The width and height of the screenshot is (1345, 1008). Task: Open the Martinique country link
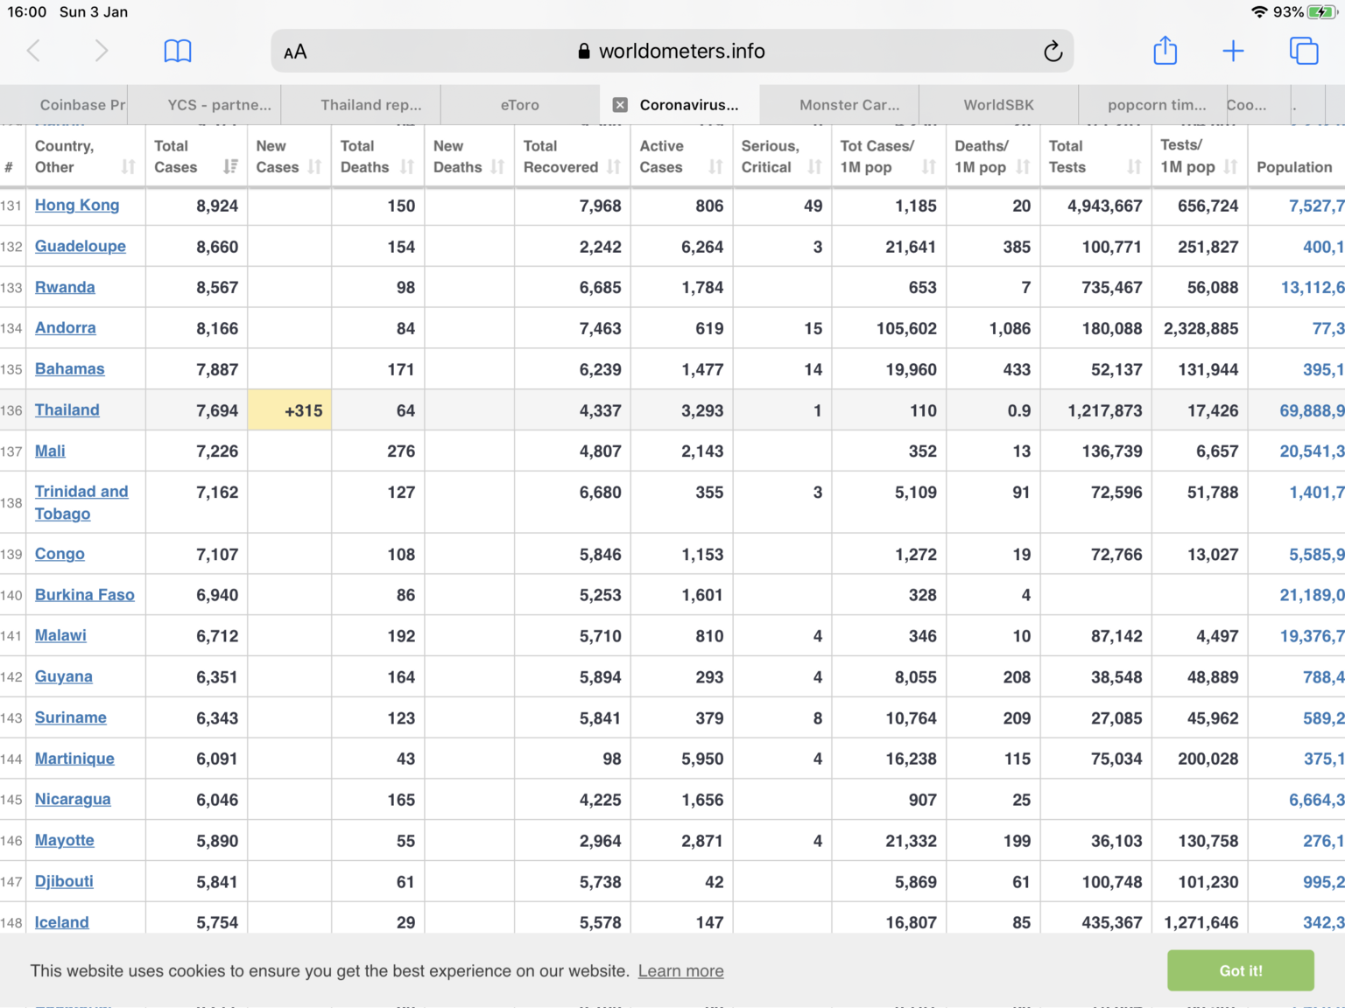74,759
